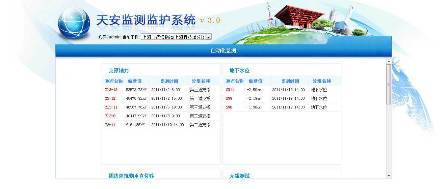Click the blue globe logo icon

tap(74, 24)
